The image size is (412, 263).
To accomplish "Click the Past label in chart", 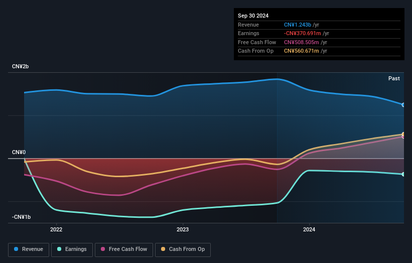I will pos(394,78).
